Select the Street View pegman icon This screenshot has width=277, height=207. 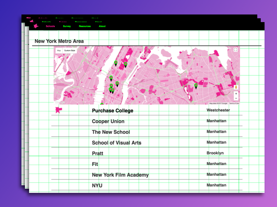click(236, 87)
